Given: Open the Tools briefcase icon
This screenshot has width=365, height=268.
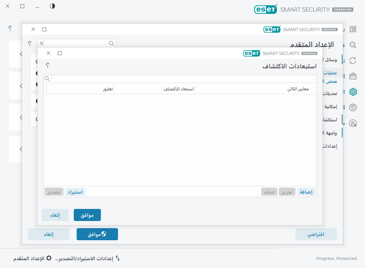Looking at the screenshot, I should (353, 76).
